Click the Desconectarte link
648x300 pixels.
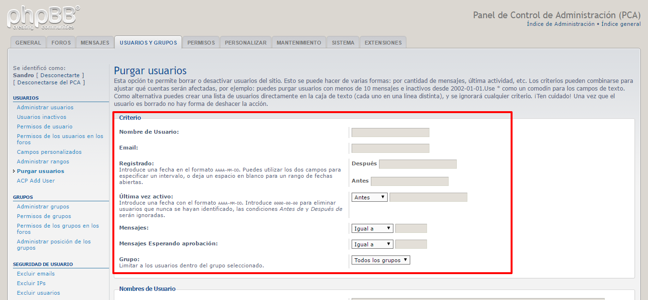click(60, 75)
